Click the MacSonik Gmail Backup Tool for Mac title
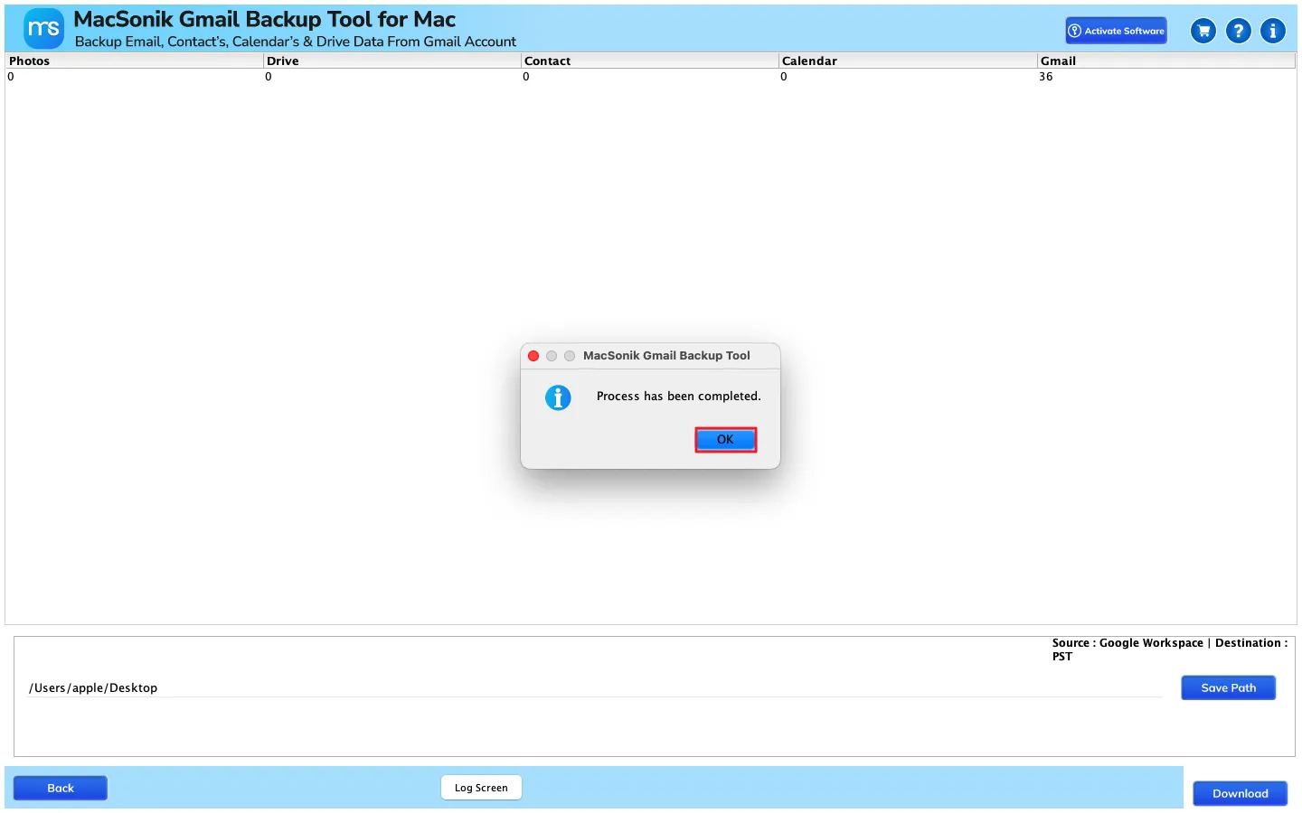The image size is (1302, 813). (x=264, y=19)
